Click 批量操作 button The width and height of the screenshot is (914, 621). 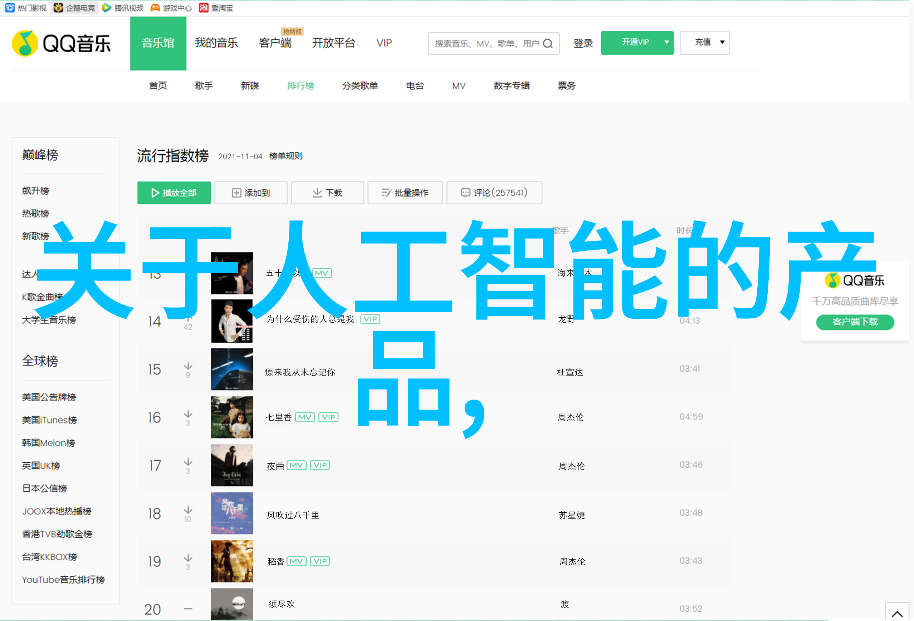tap(405, 193)
